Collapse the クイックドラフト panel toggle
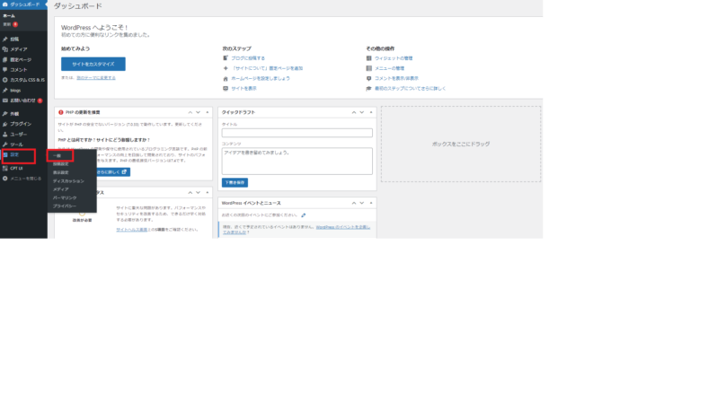 point(370,112)
